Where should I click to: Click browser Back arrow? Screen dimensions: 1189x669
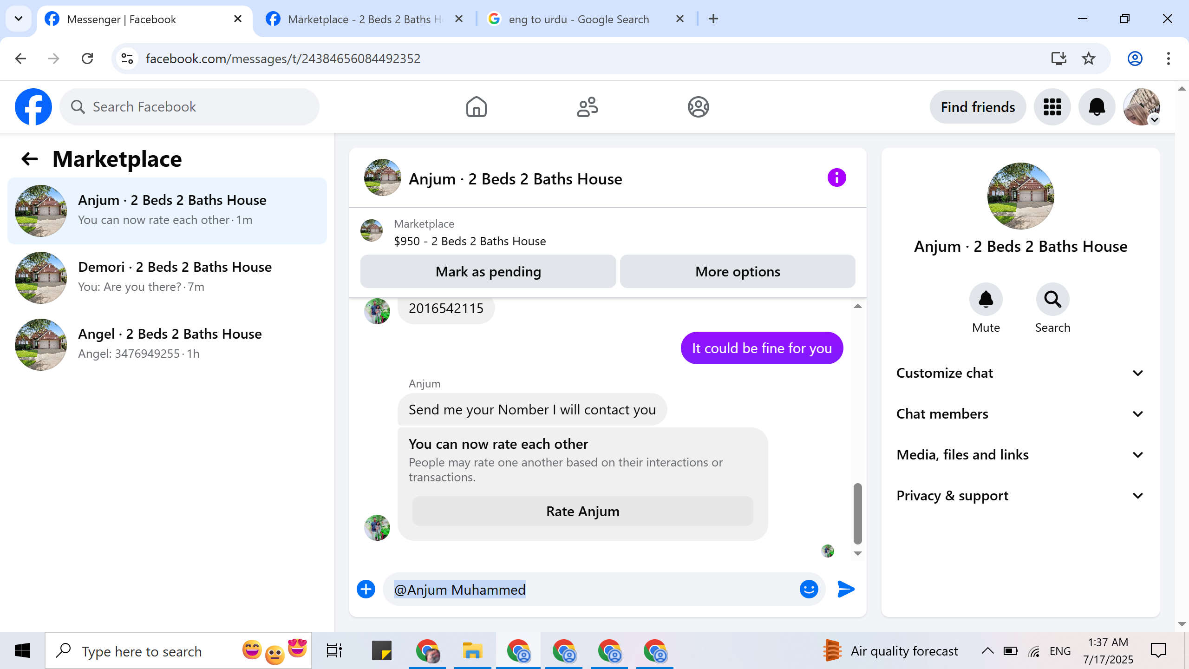(x=20, y=59)
